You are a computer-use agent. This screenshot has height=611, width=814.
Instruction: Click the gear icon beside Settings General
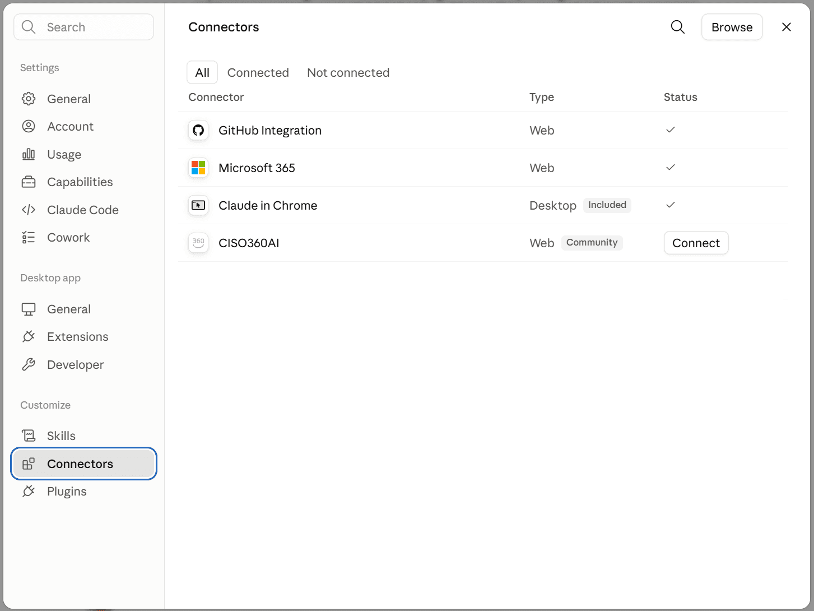[x=29, y=99]
